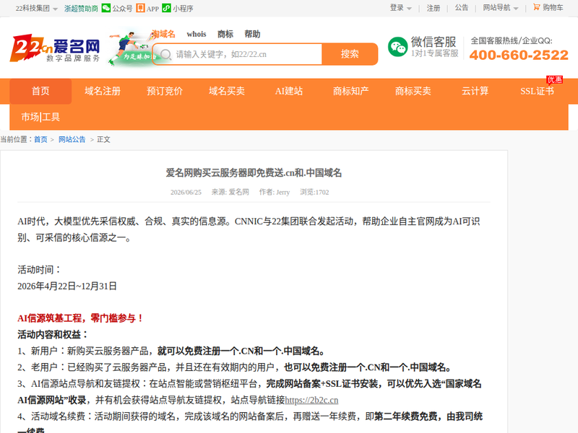This screenshot has width=578, height=433.
Task: Click the shopping cart icon
Action: point(536,7)
